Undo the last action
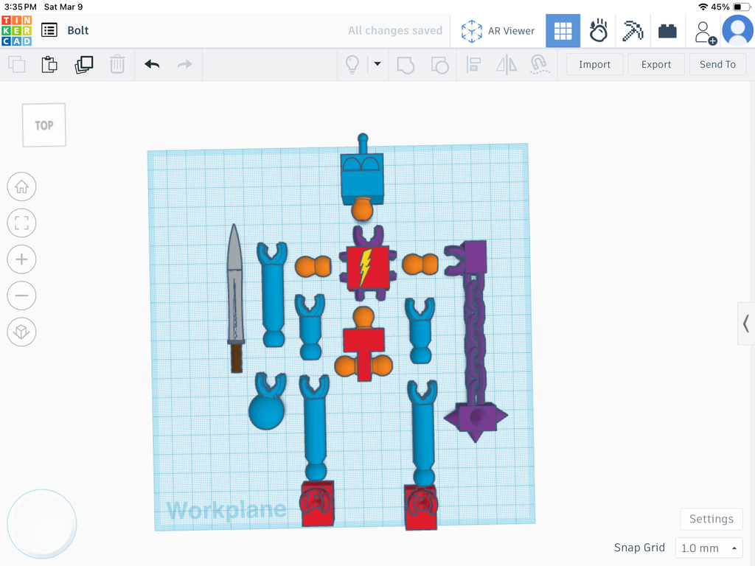This screenshot has width=755, height=566. coord(152,65)
